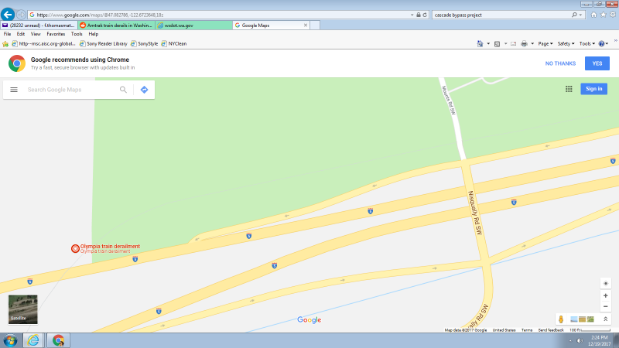Click the Olympia train derailment marker
Viewport: 619px width, 348px height.
point(75,248)
